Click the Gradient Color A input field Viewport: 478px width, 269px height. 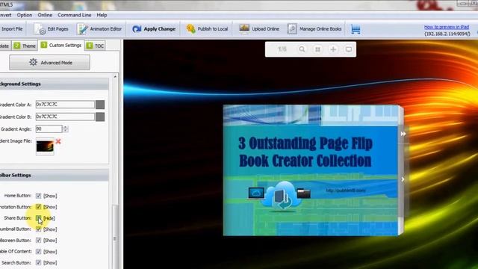click(x=65, y=105)
